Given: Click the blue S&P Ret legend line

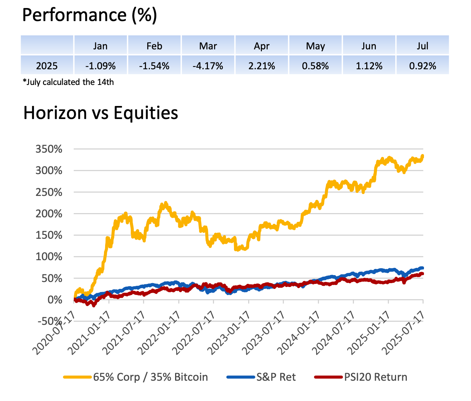Looking at the screenshot, I should coord(241,377).
